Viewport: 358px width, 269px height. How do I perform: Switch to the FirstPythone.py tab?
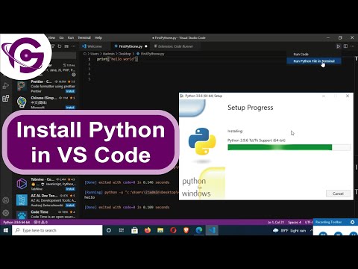pos(131,46)
